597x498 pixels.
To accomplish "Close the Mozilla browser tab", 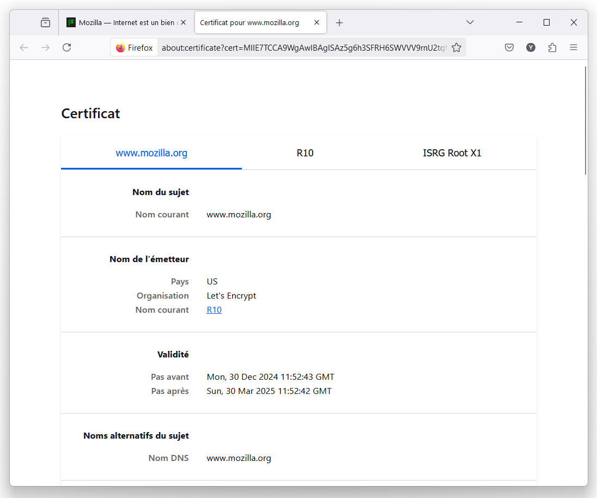I will (184, 22).
